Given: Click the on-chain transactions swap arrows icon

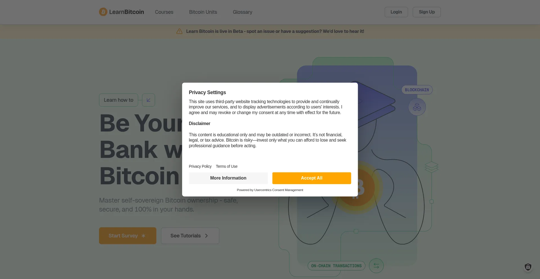Looking at the screenshot, I should pyautogui.click(x=376, y=266).
